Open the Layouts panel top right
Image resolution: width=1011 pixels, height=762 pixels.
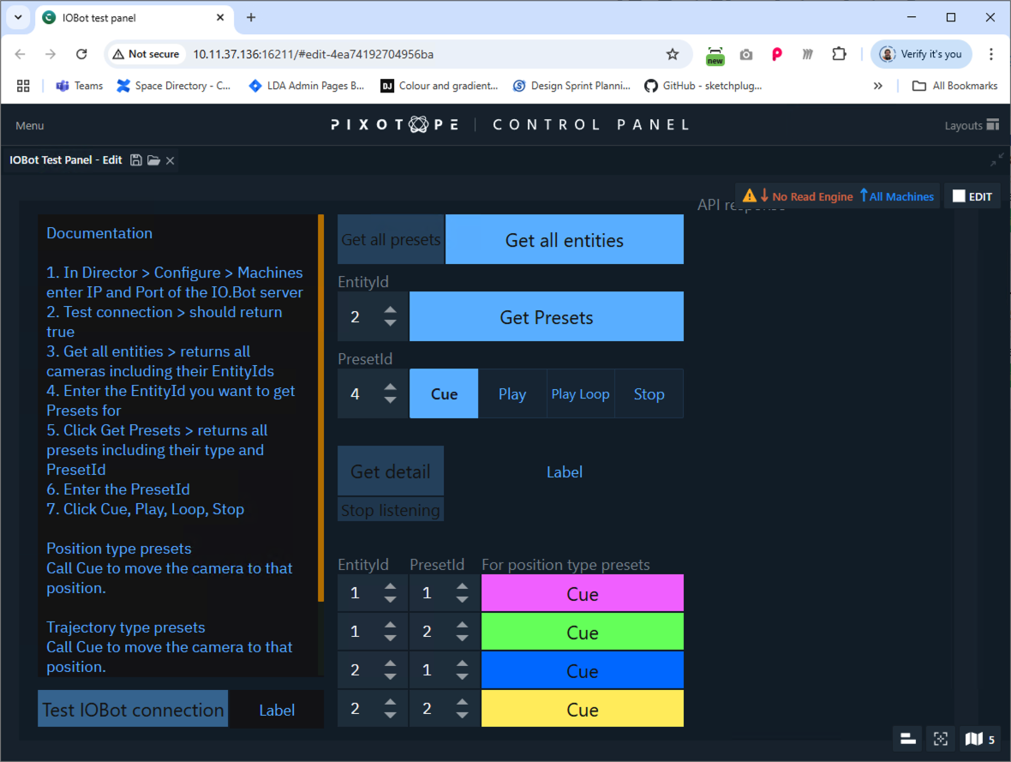pos(971,125)
